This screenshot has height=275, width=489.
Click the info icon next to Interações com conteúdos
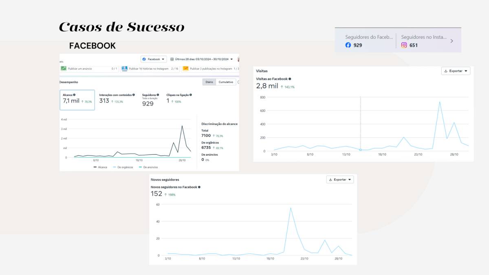click(x=134, y=95)
